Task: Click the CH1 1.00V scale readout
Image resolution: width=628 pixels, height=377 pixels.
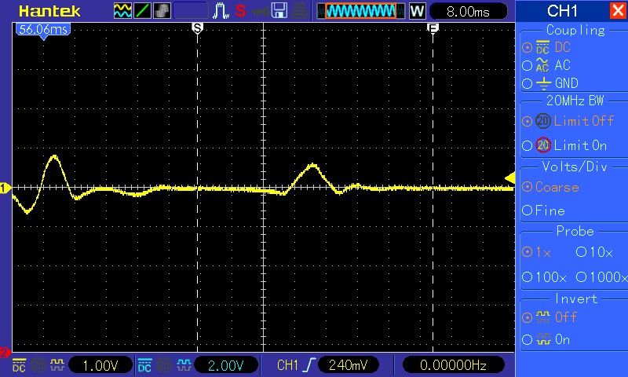Action: pyautogui.click(x=100, y=365)
